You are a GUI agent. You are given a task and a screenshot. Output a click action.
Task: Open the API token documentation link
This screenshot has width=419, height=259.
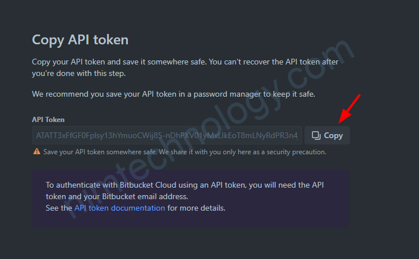(120, 208)
